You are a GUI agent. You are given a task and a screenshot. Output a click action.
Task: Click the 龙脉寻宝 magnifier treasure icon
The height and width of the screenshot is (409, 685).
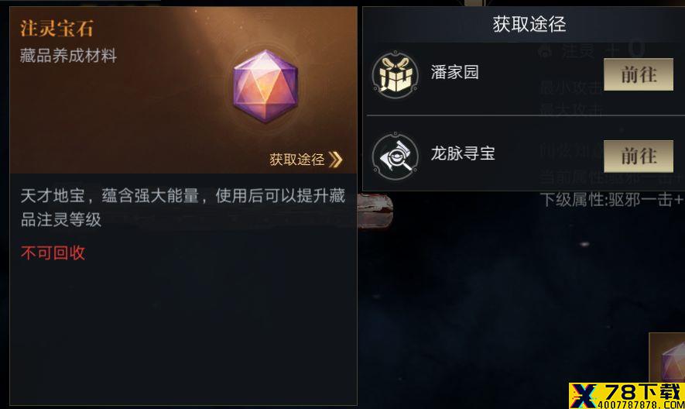coord(395,156)
